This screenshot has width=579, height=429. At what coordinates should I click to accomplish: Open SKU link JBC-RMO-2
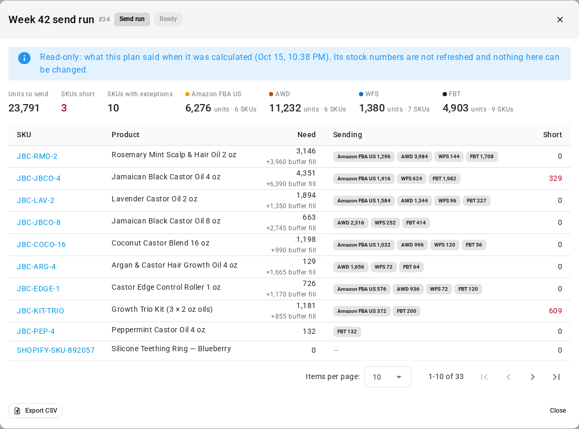37,156
